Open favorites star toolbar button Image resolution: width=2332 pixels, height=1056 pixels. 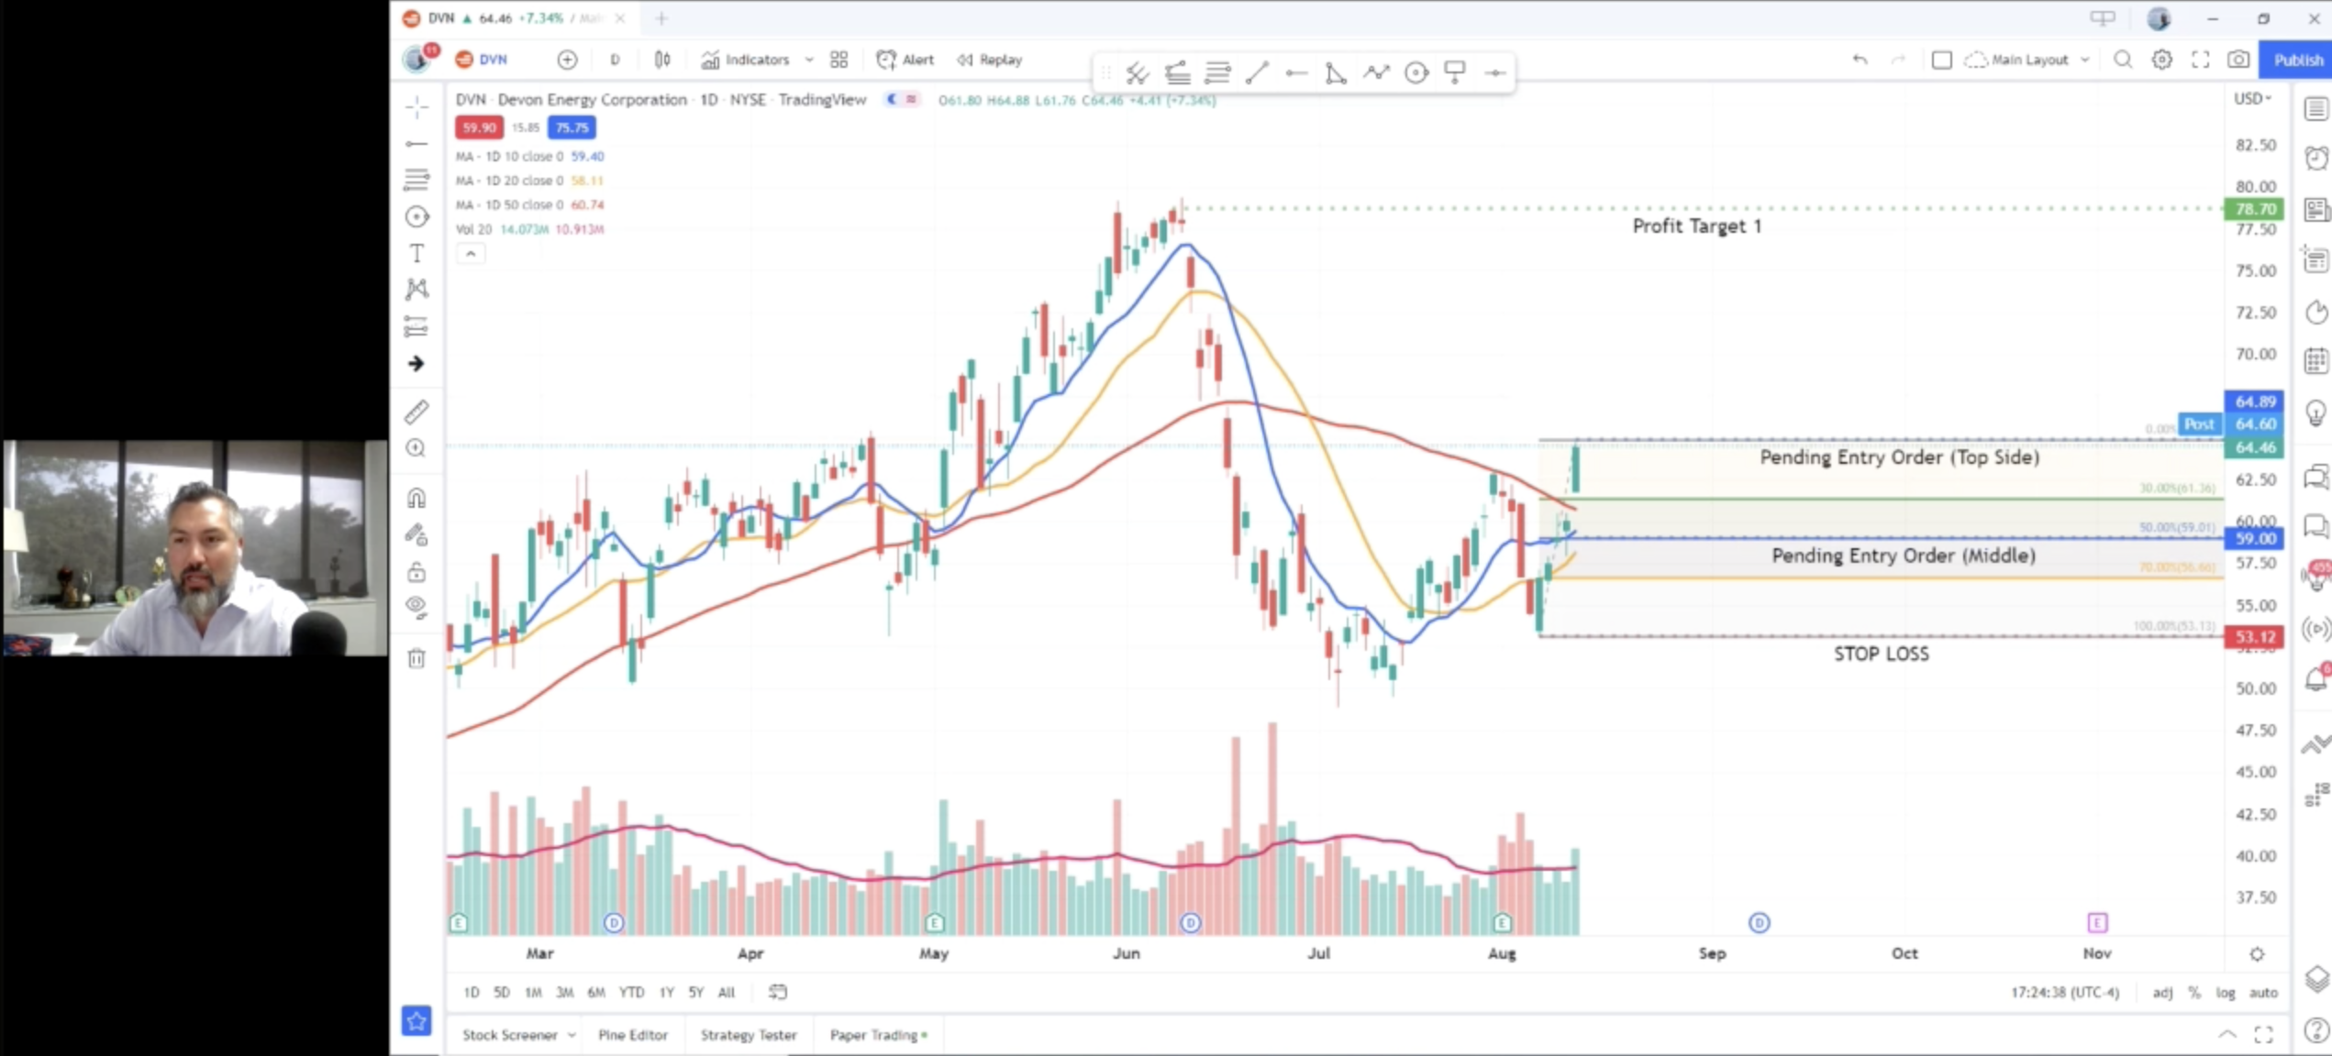pos(416,1020)
